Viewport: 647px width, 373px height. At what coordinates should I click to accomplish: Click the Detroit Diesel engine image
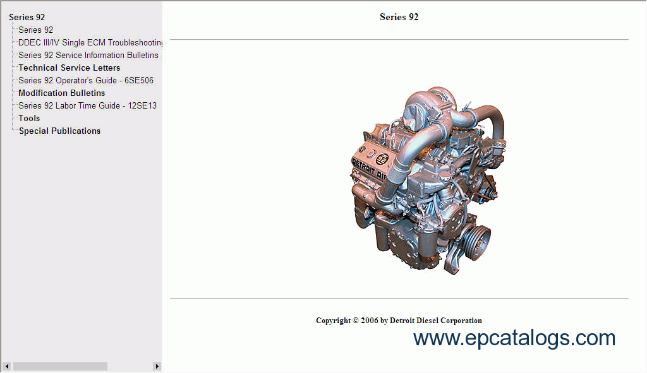428,181
